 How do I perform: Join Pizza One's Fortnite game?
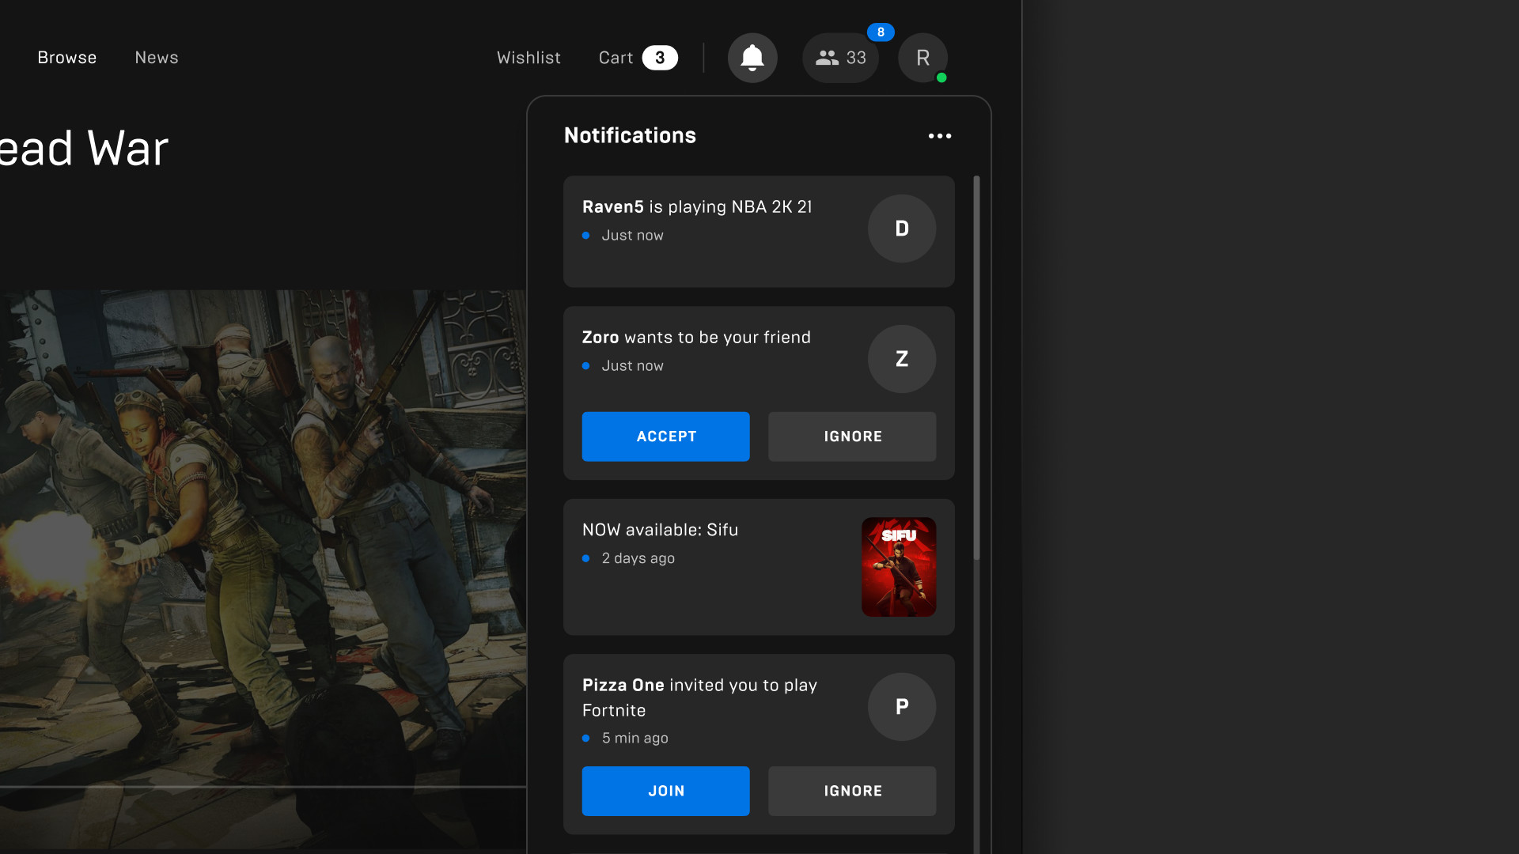click(x=665, y=791)
